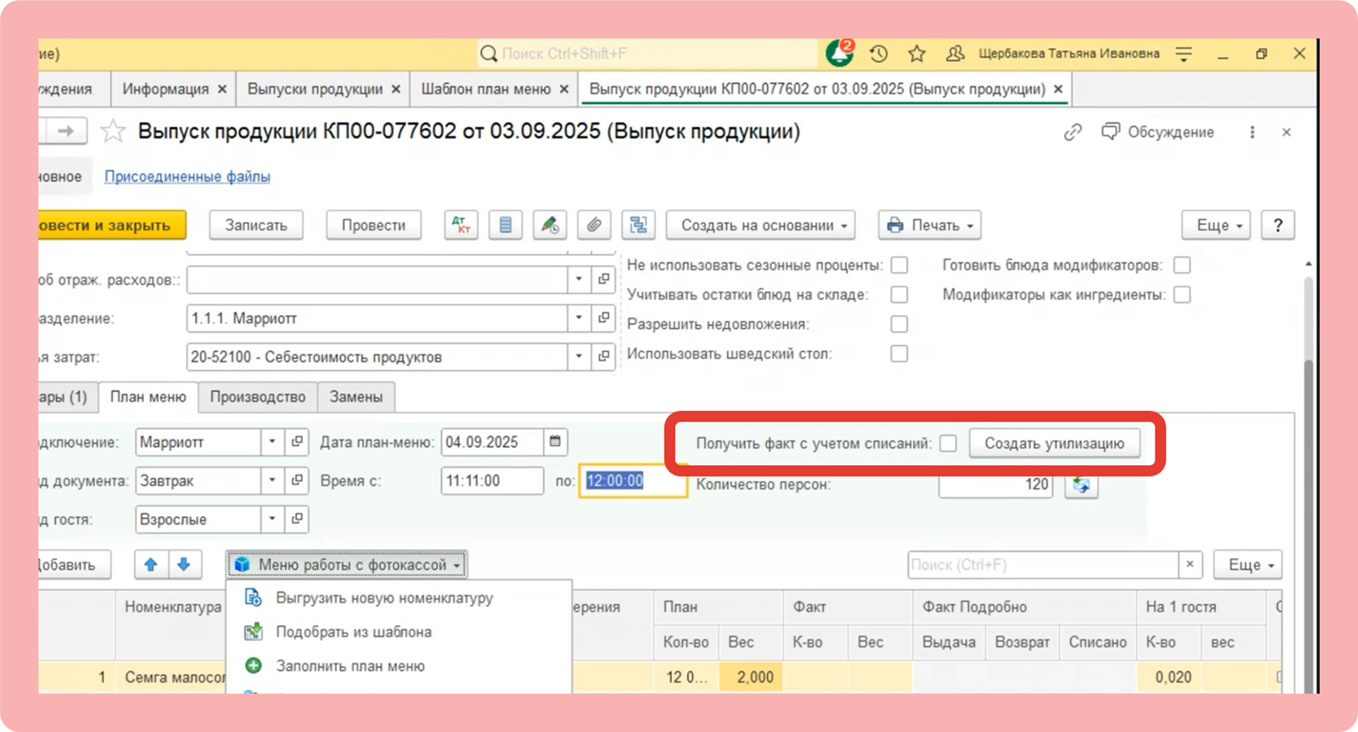This screenshot has width=1358, height=732.
Task: Open Создать на основании dropdown
Action: (x=761, y=225)
